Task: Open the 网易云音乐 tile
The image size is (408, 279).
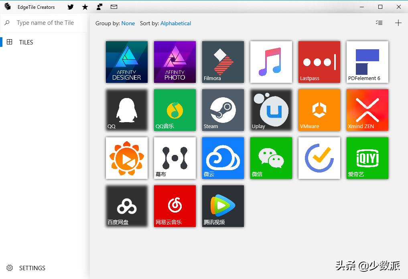Action: [x=175, y=206]
